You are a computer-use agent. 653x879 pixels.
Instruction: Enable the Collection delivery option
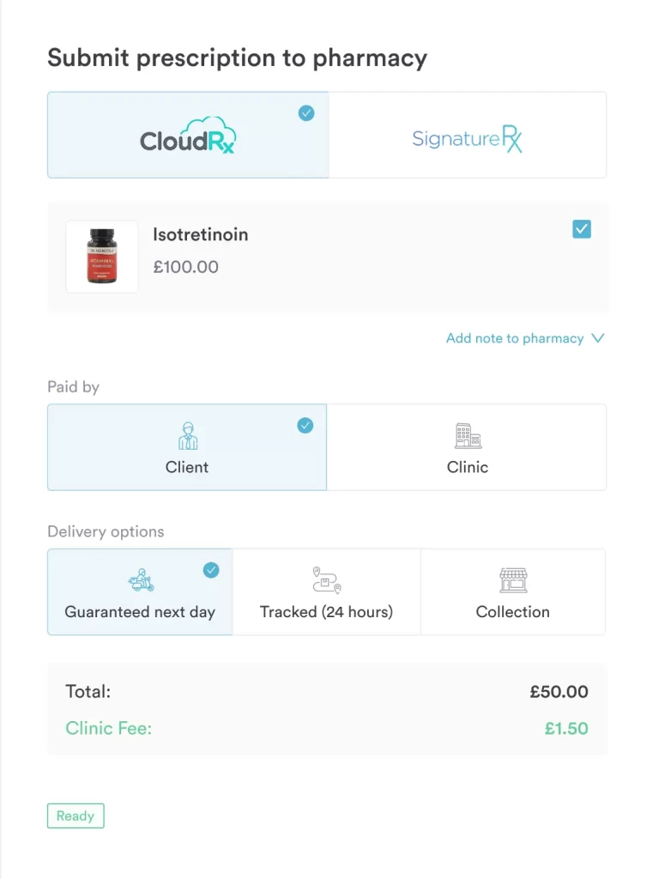(x=512, y=591)
